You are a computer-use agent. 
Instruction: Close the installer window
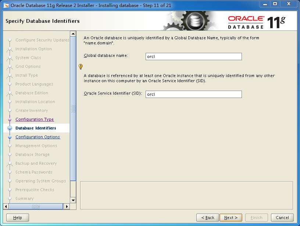289,4
